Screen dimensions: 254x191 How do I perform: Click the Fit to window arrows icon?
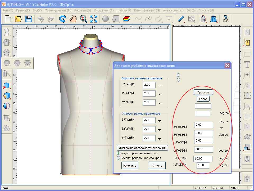coord(94,19)
